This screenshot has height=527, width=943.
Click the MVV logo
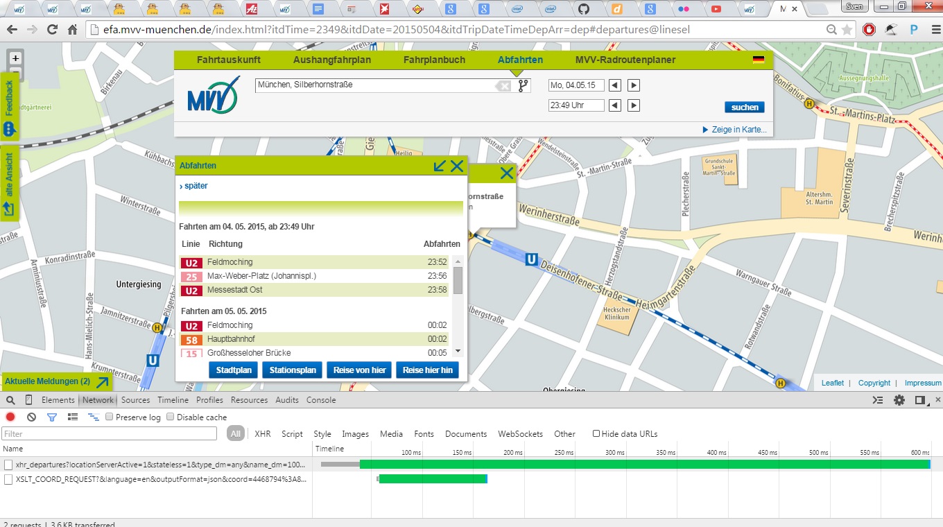coord(214,96)
